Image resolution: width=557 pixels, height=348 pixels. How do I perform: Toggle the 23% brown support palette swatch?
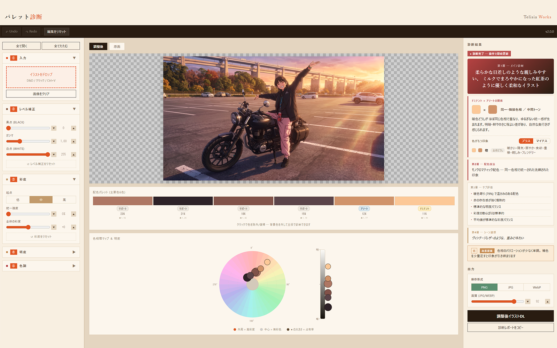click(x=123, y=201)
